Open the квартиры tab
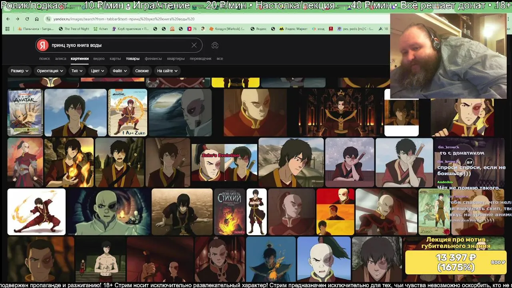This screenshot has height=288, width=512. coord(176,58)
